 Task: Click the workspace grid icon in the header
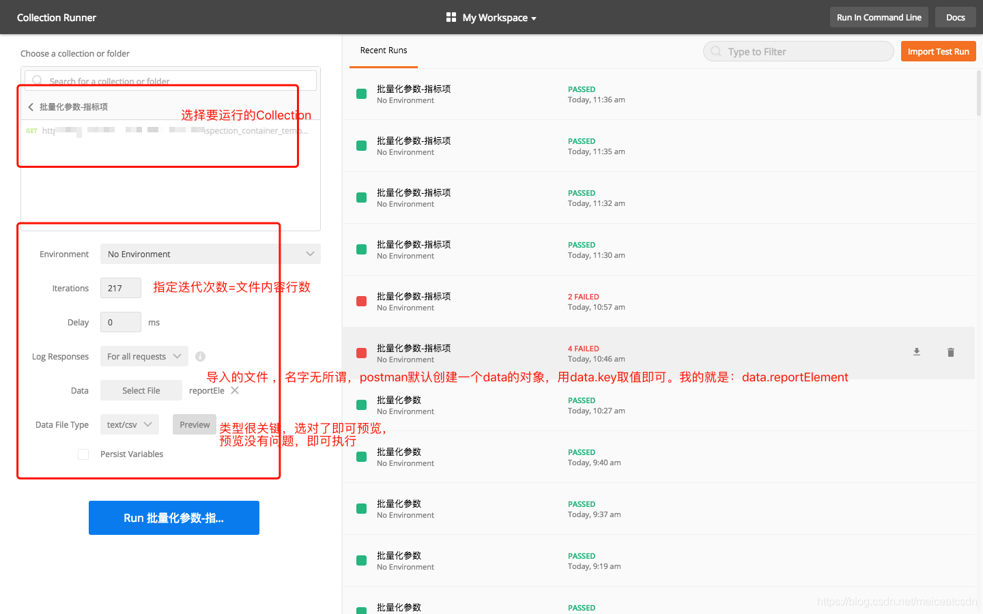[451, 17]
